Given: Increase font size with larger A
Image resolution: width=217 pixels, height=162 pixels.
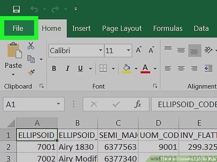Looking at the screenshot, I should 139,50.
